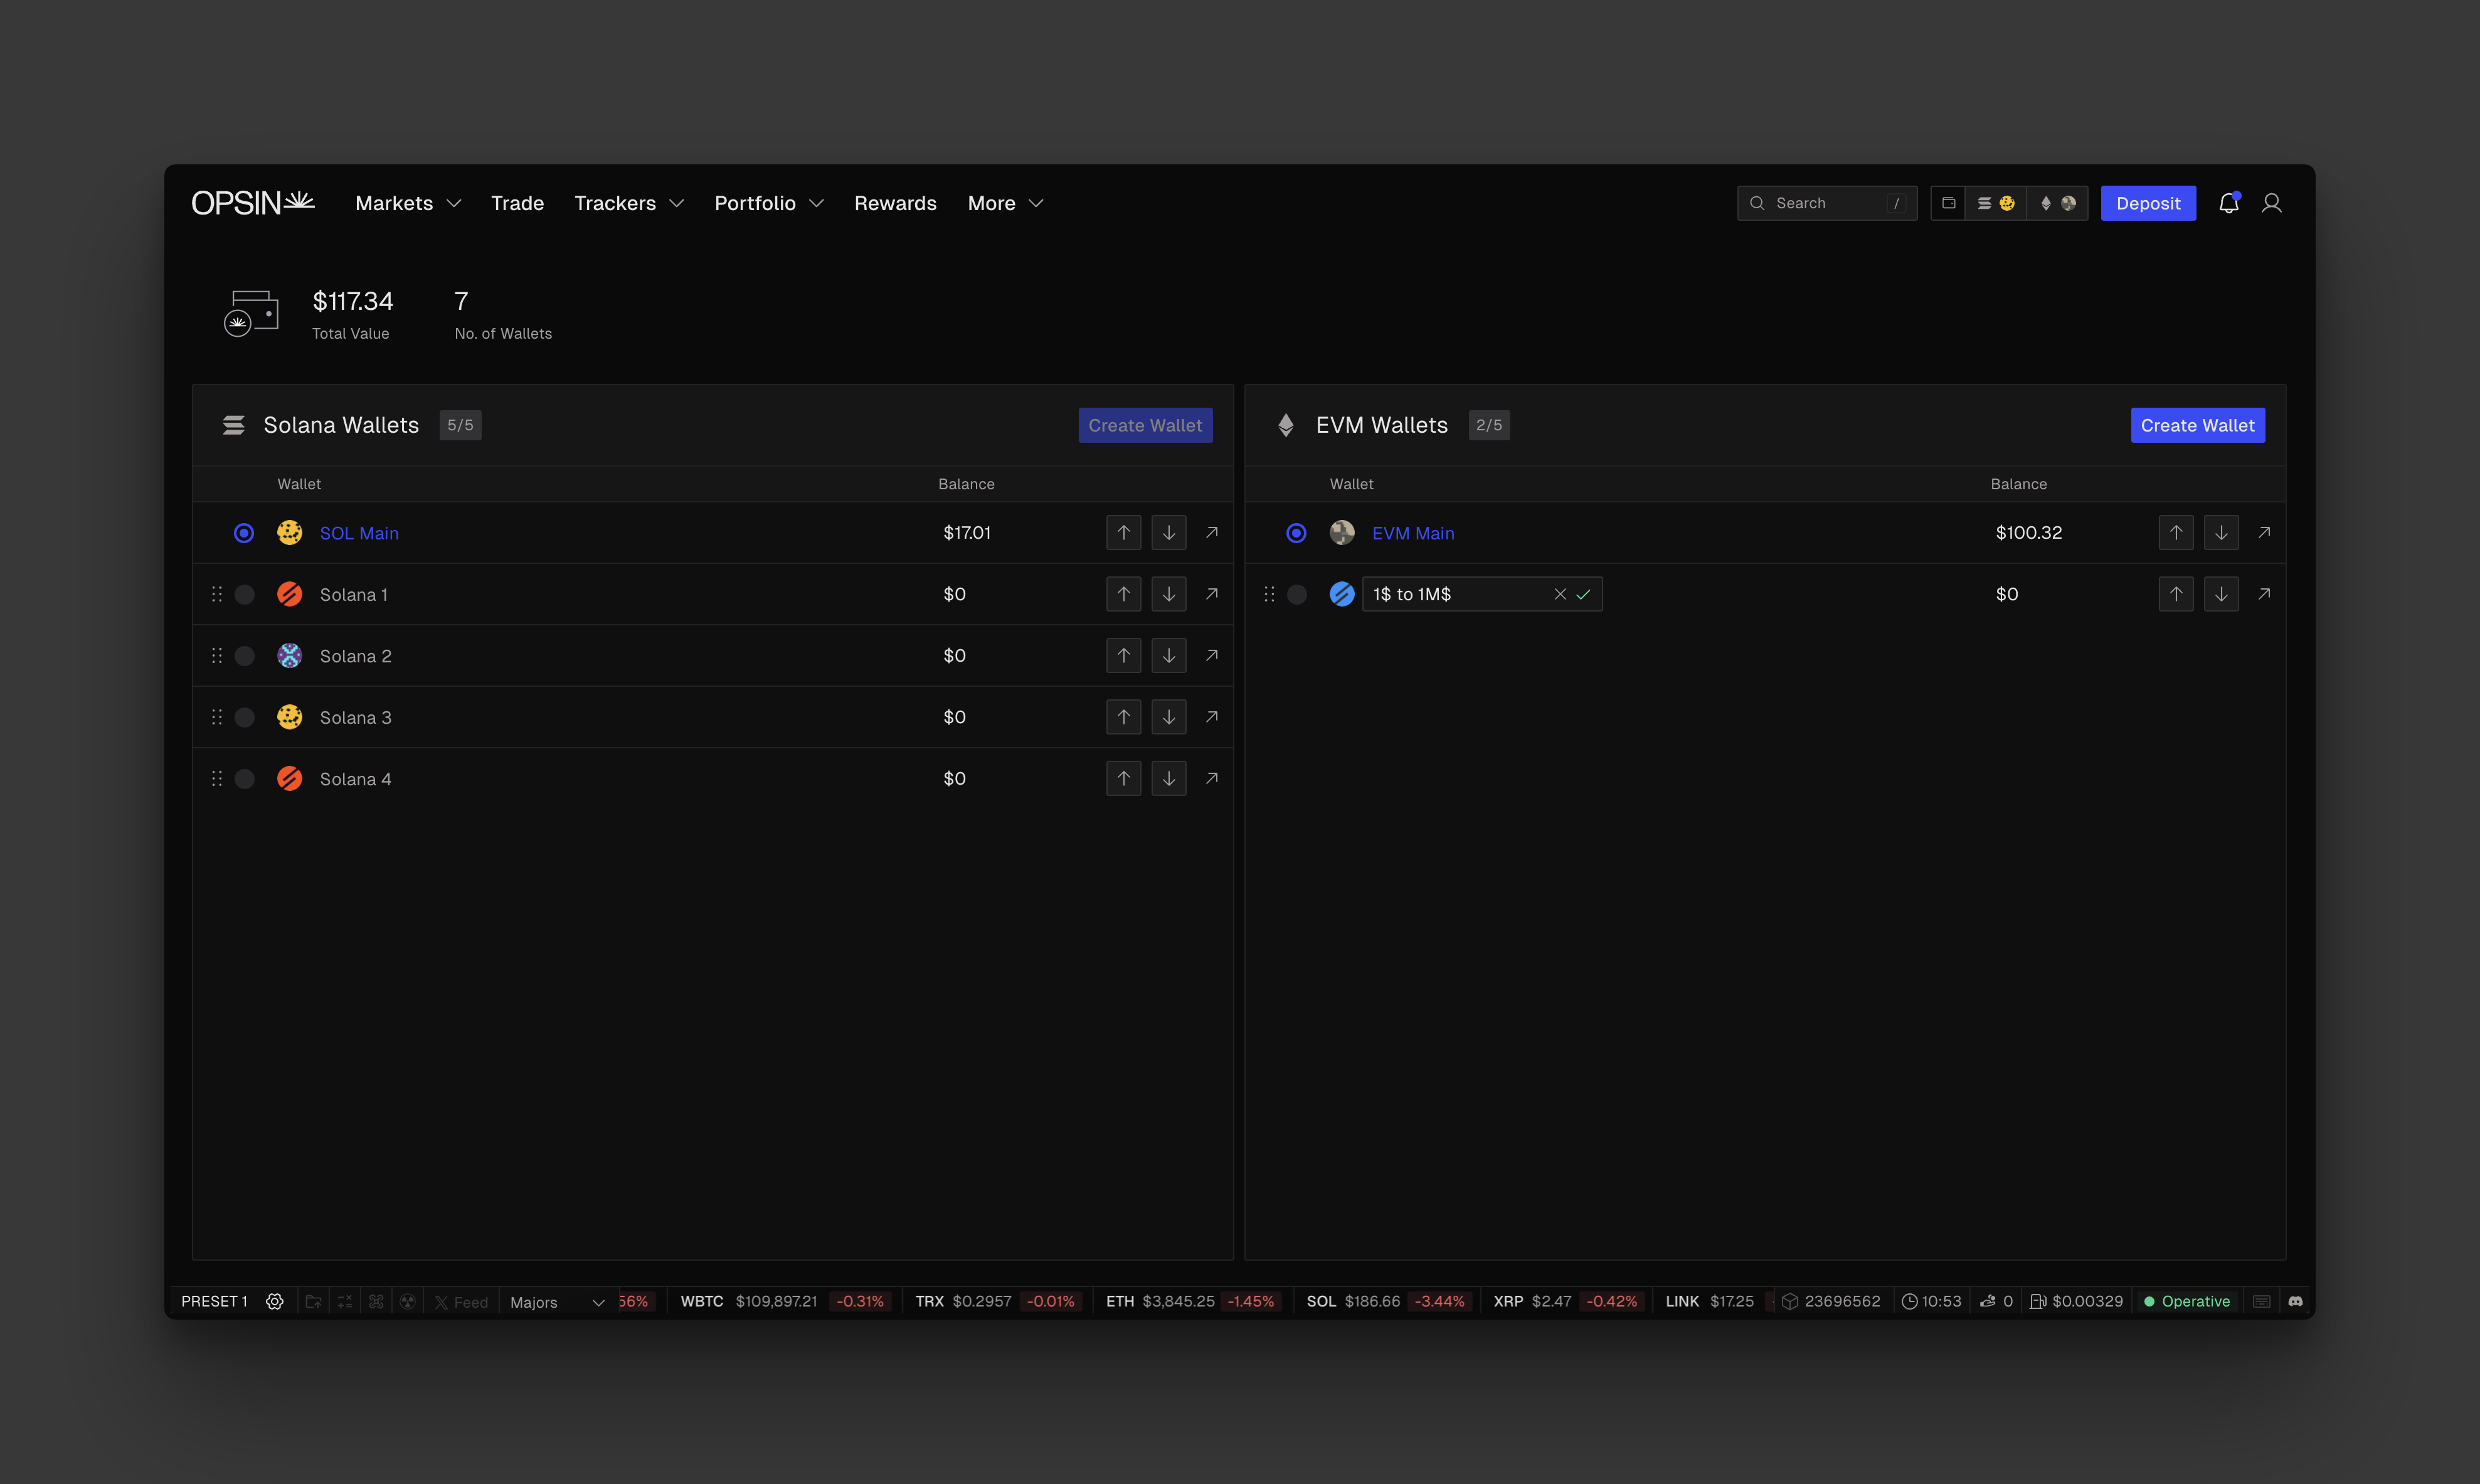Viewport: 2480px width, 1484px height.
Task: Select Solana 1 wallet radio button
Action: tap(244, 594)
